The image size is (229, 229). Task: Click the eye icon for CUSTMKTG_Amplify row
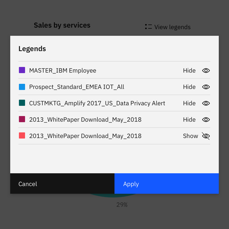(x=206, y=103)
